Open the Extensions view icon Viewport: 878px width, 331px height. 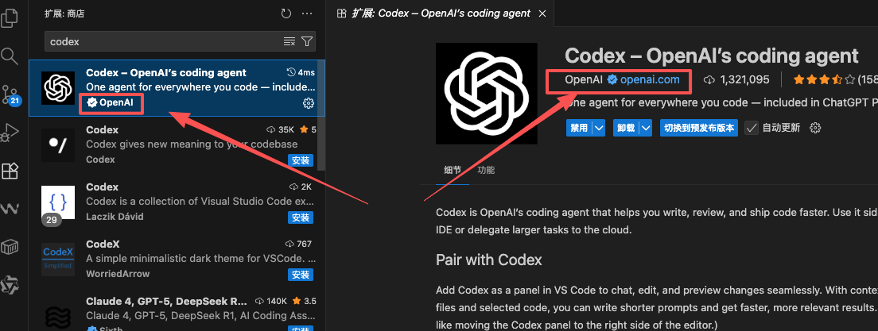point(10,171)
